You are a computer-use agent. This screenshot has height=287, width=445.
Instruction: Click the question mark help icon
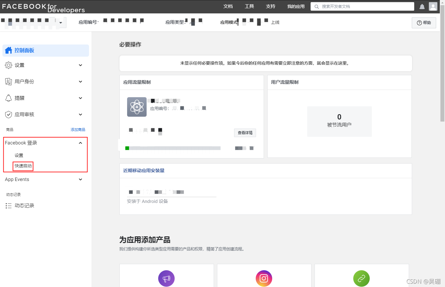tap(419, 23)
